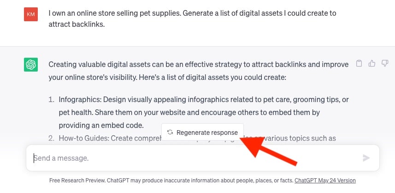
Task: Copy the response with the clipboard icon
Action: pos(360,64)
